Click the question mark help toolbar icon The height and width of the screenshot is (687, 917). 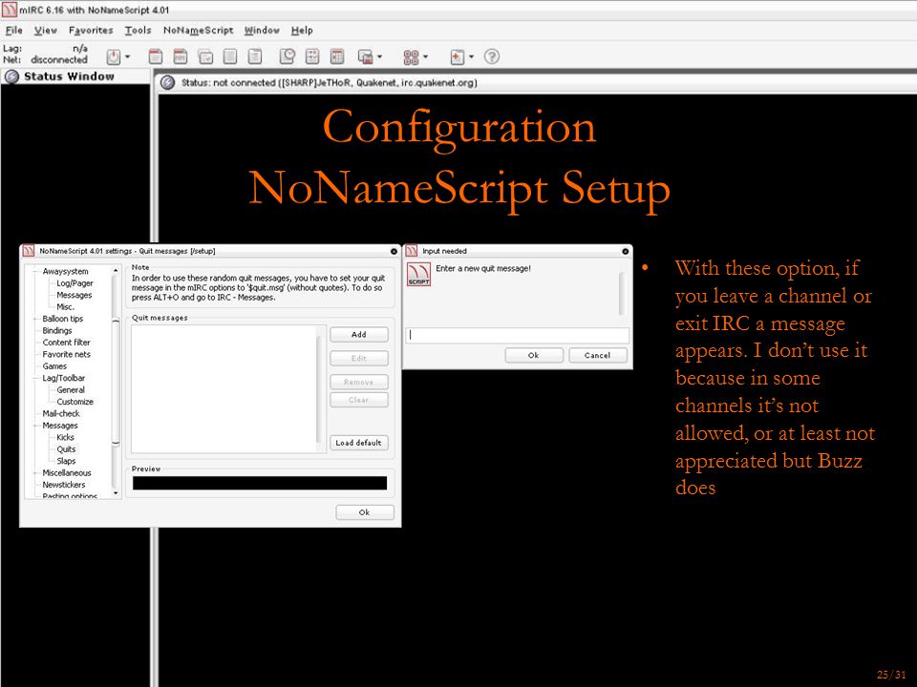492,56
